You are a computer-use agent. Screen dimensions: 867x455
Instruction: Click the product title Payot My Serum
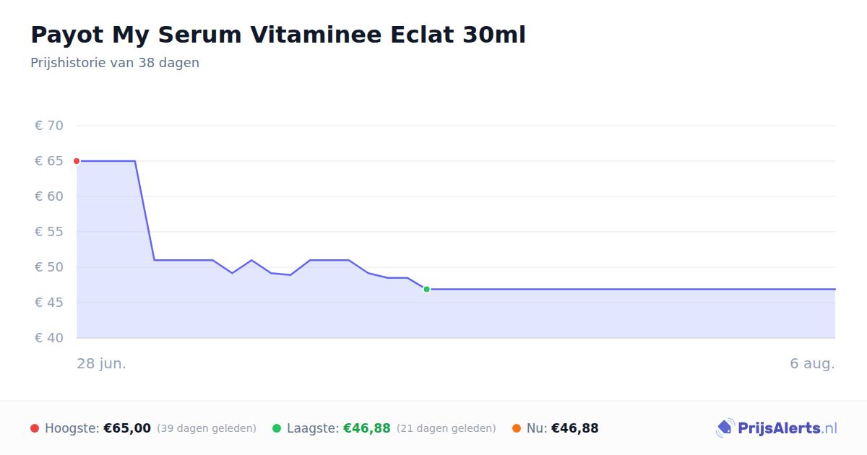click(x=278, y=35)
